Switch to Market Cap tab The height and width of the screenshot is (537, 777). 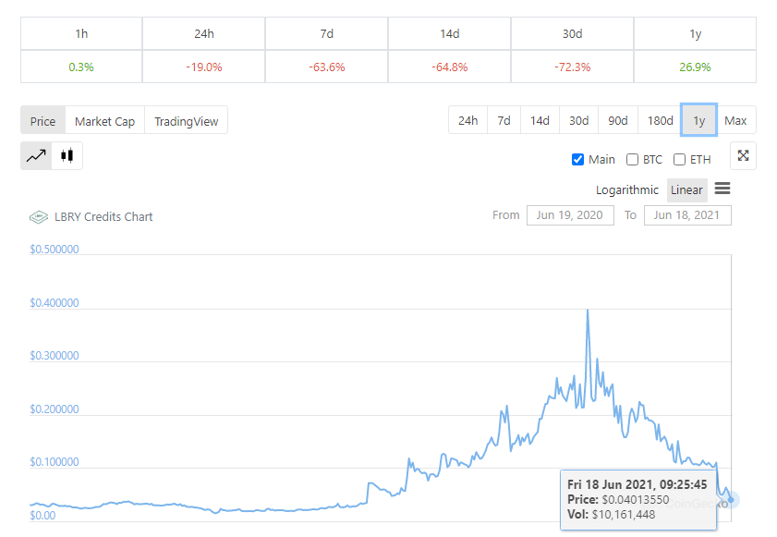click(104, 121)
